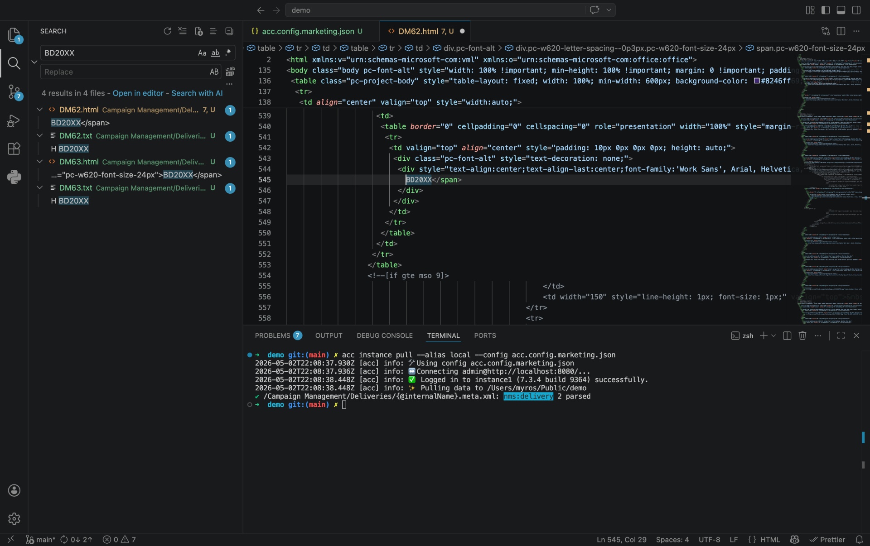Switch to the PROBLEMS panel tab
Image resolution: width=870 pixels, height=546 pixels.
click(278, 335)
